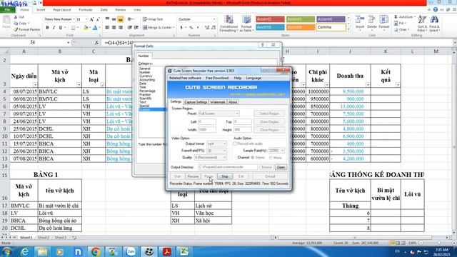Switch to Watermark tab in recorder
This screenshot has height=257, width=457.
(217, 102)
